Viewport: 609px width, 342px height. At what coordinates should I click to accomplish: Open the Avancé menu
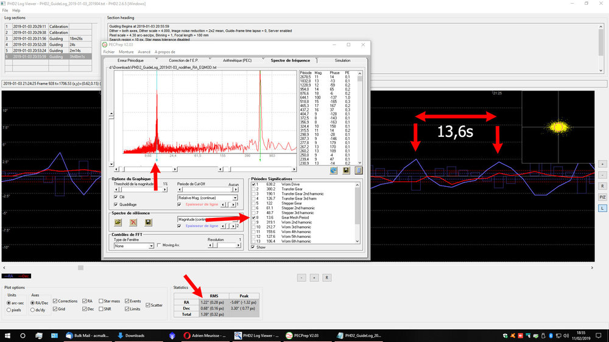[144, 52]
